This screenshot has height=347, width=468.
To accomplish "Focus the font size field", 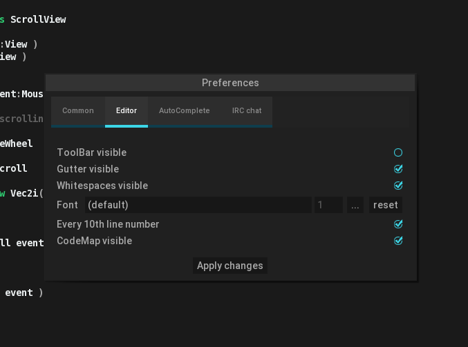I will 328,205.
